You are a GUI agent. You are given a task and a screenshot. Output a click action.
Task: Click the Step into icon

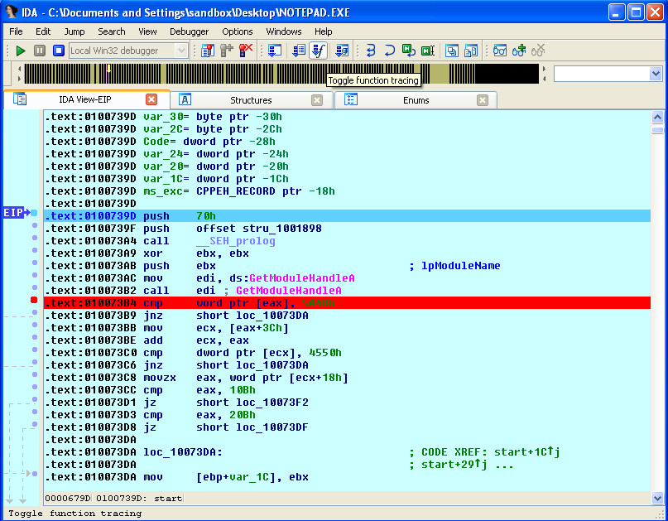point(371,51)
